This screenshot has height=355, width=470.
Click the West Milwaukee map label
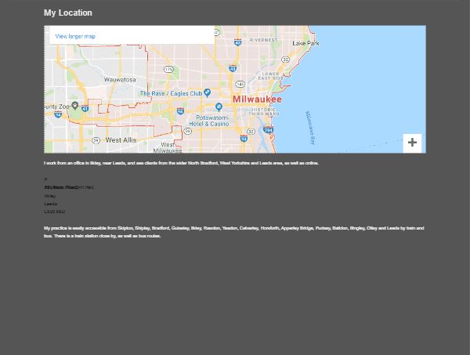click(x=168, y=148)
